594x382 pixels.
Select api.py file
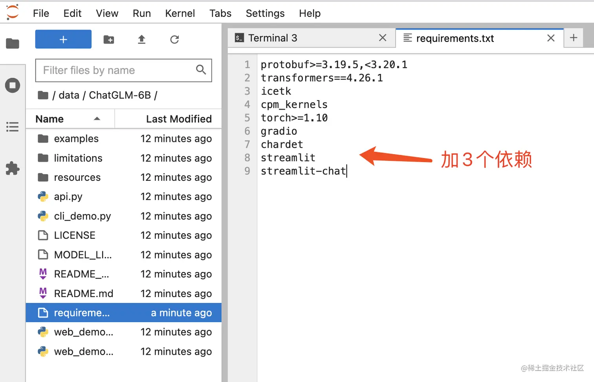coord(124,197)
